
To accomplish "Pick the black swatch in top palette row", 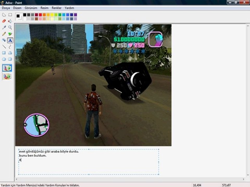I will [25, 15].
